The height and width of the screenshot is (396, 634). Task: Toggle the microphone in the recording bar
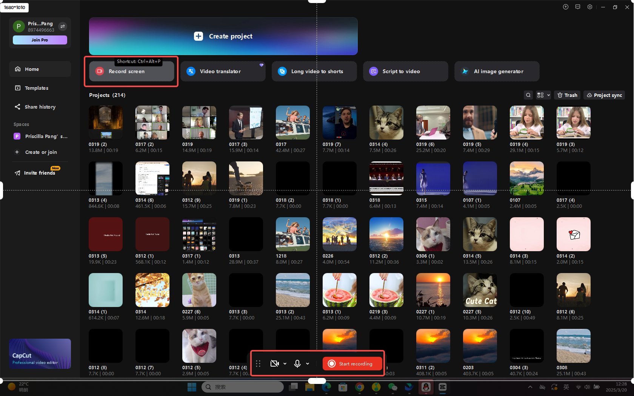pyautogui.click(x=297, y=364)
